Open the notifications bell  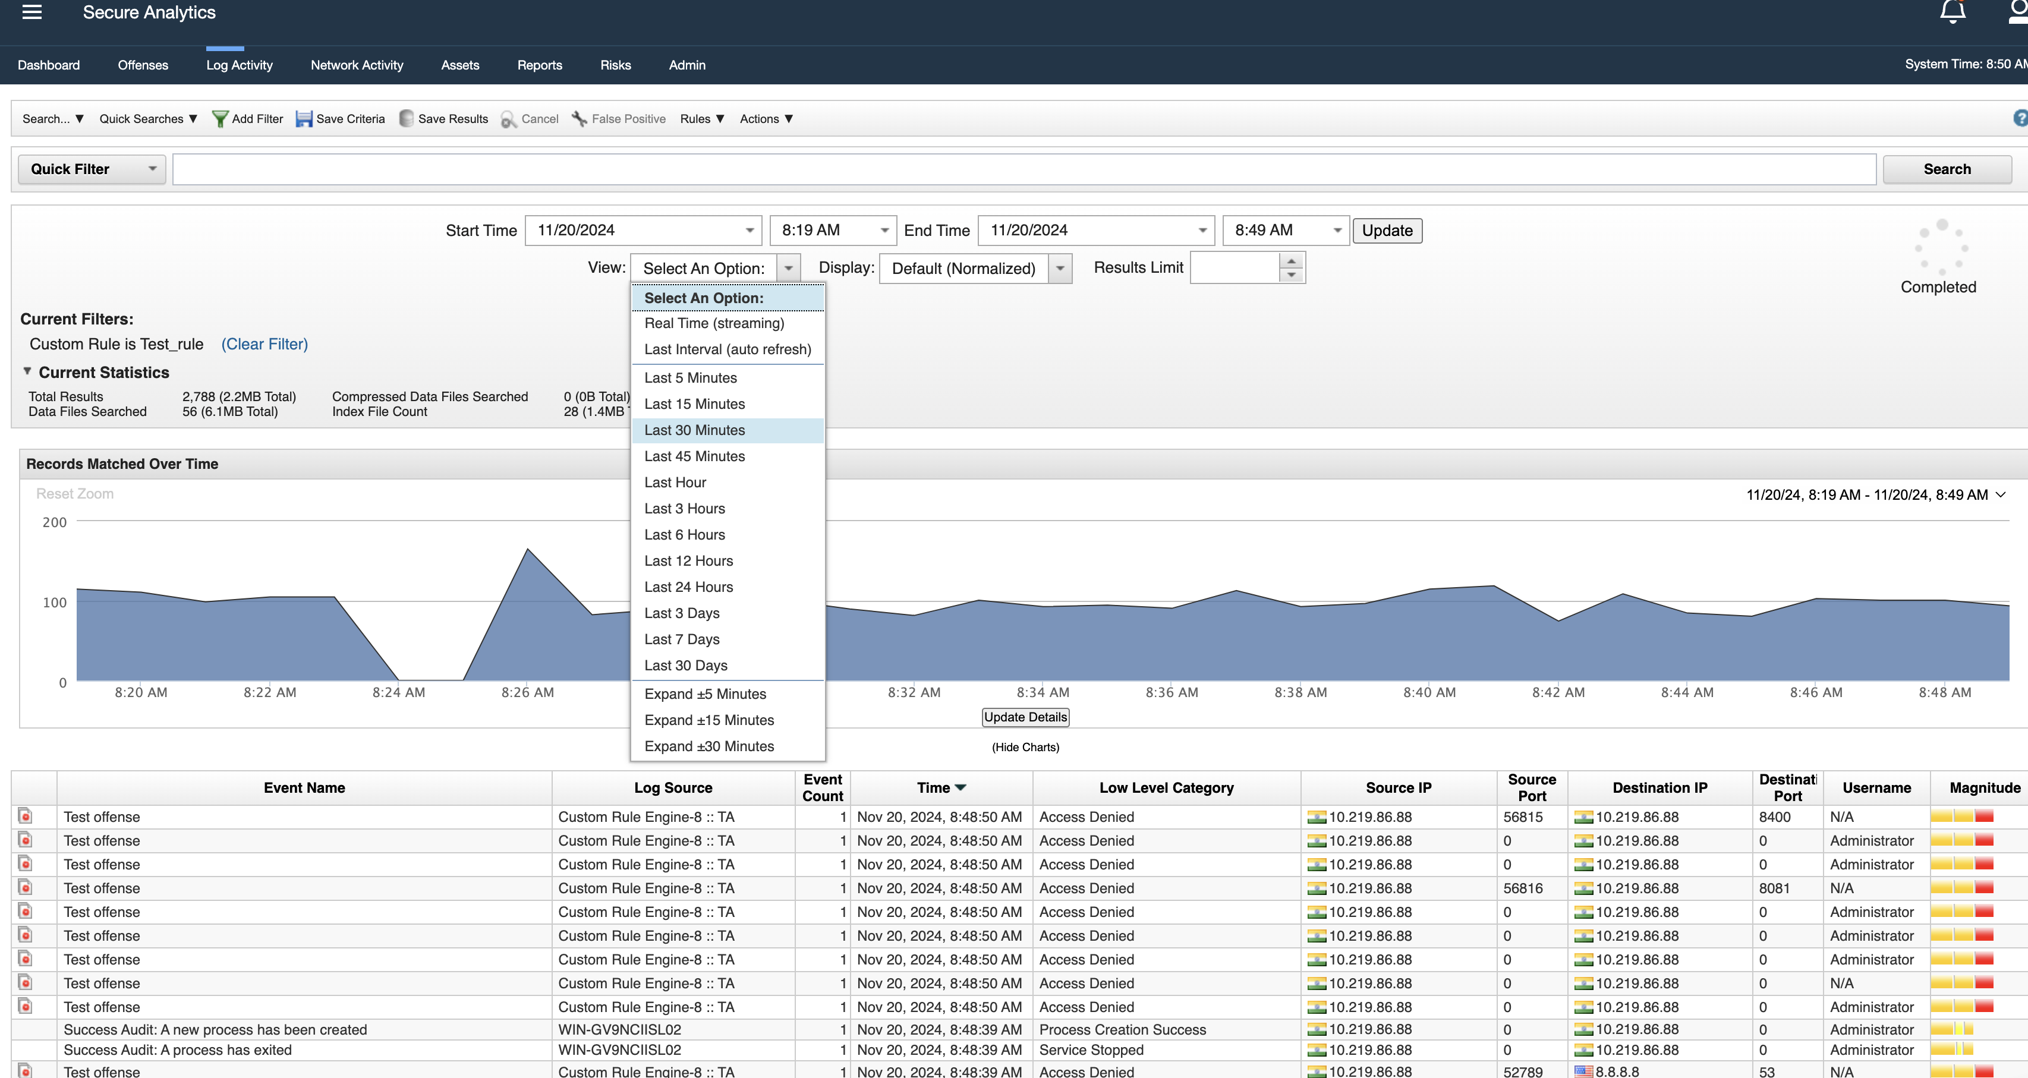point(1953,12)
